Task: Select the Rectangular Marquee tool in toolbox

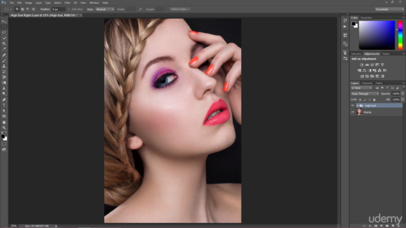Action: point(4,27)
